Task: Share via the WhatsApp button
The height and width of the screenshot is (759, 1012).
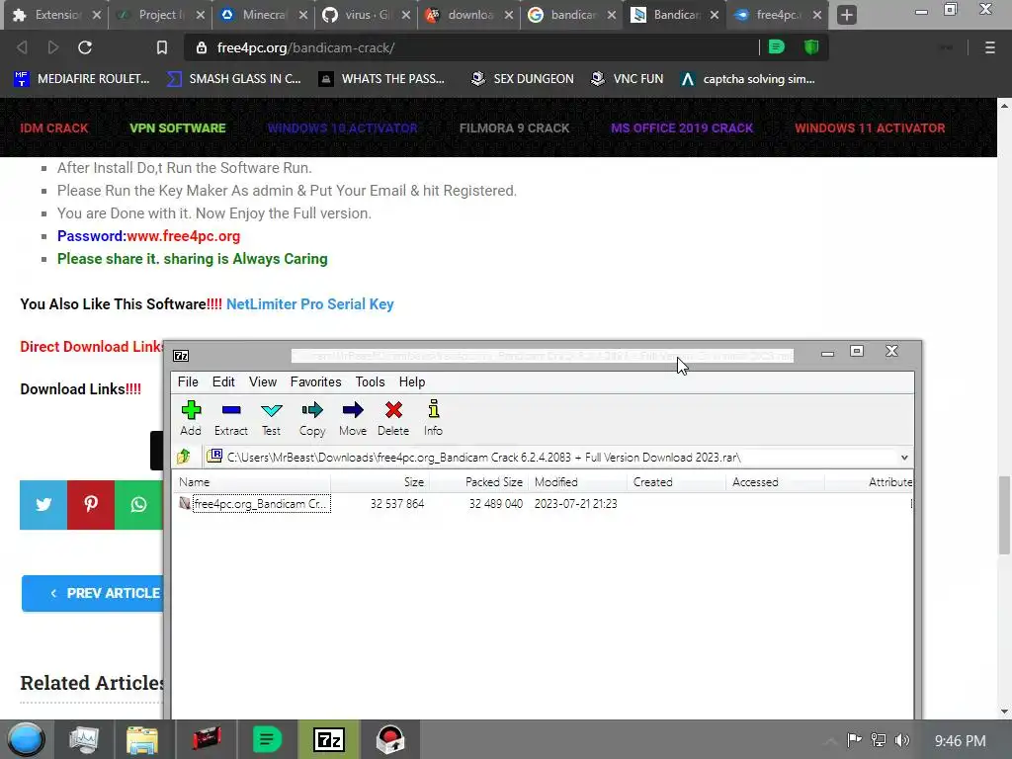Action: (138, 505)
